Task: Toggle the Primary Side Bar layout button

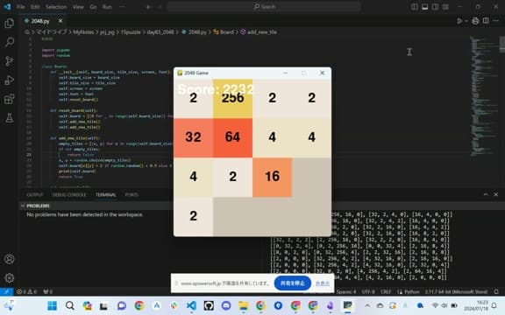Action: point(415,7)
